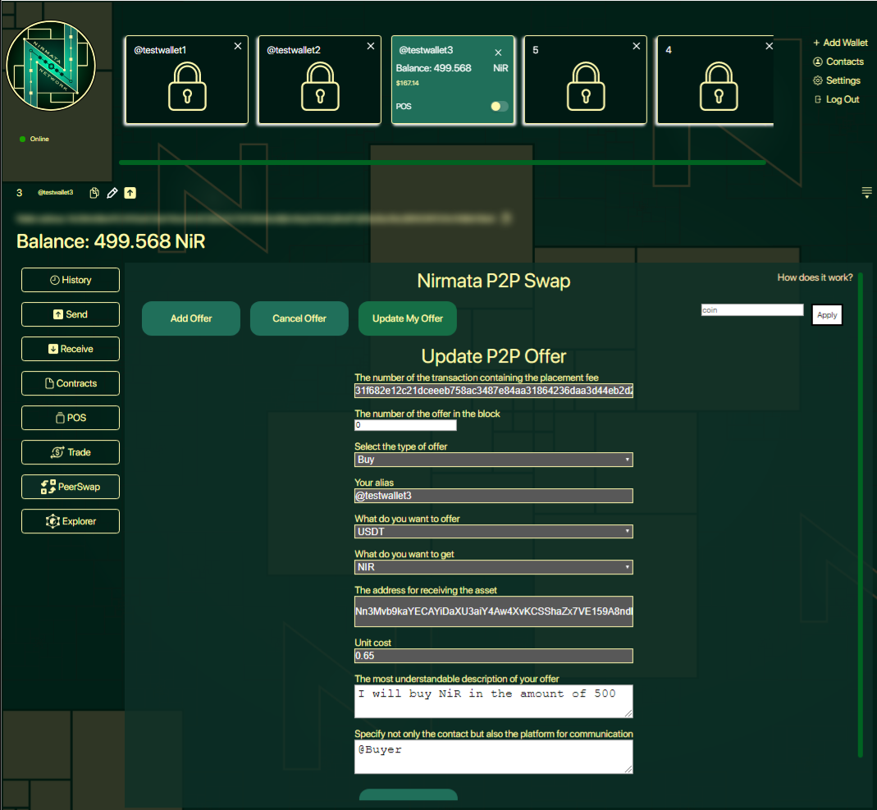Click the upward arrow icon beside the alias
The height and width of the screenshot is (810, 877).
(x=130, y=193)
